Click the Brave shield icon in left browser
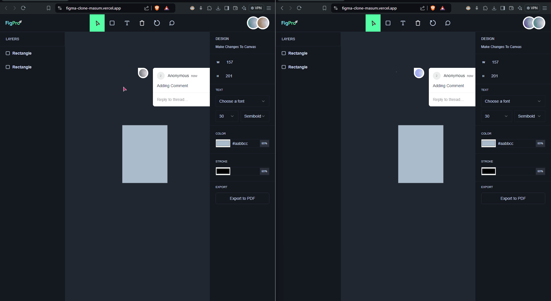 (157, 8)
